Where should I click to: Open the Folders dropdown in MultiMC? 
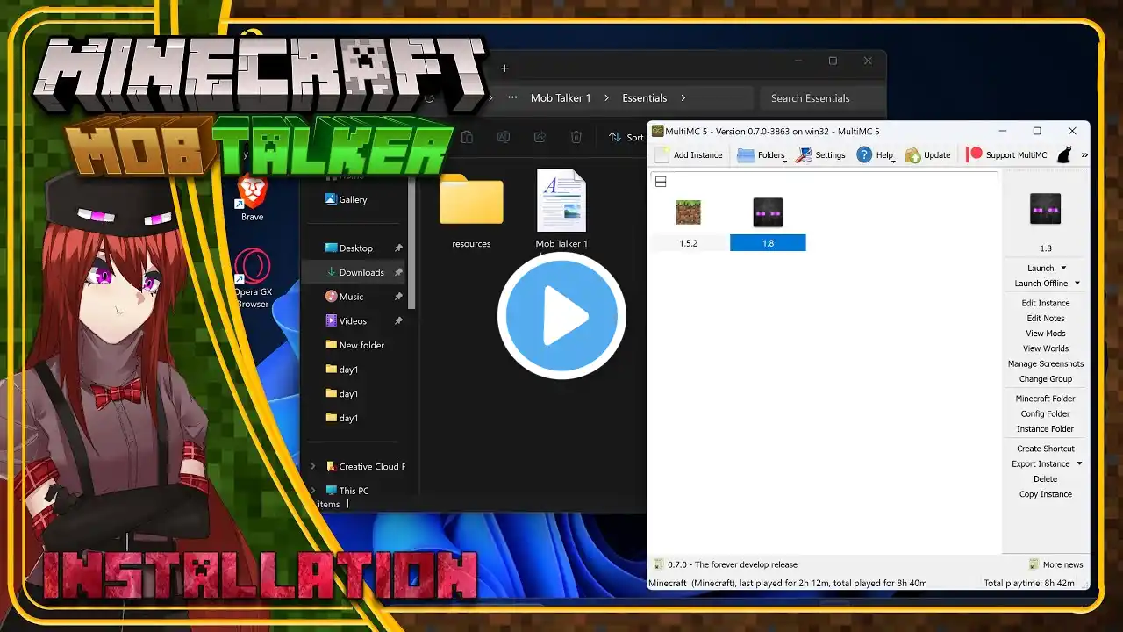[x=762, y=154]
